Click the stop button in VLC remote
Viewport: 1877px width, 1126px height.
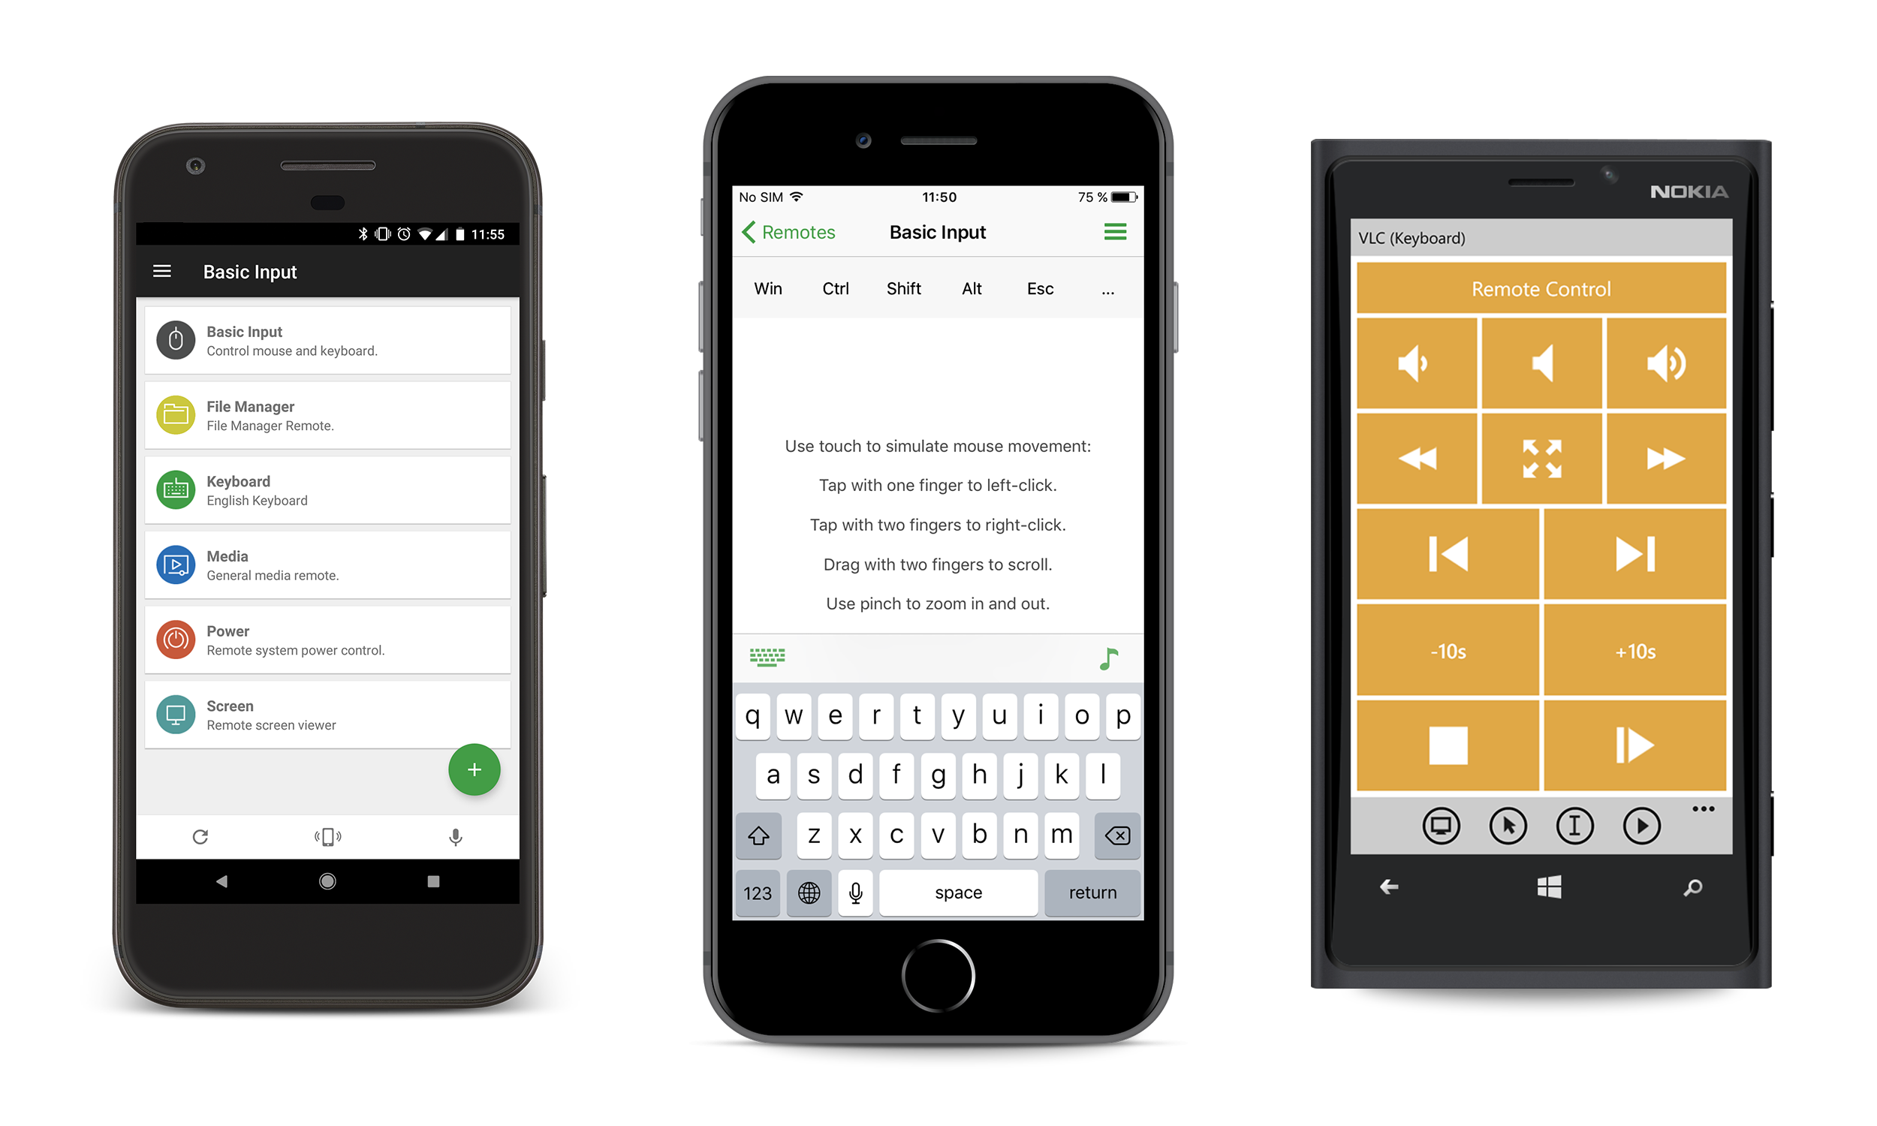[1448, 745]
